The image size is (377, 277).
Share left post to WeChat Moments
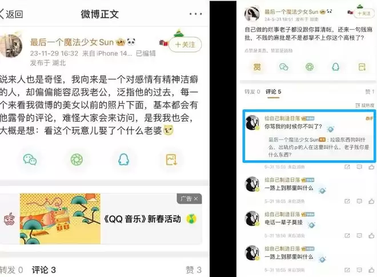[77, 160]
